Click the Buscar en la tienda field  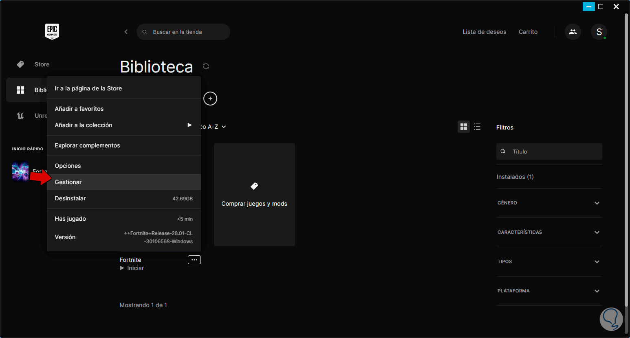[183, 32]
